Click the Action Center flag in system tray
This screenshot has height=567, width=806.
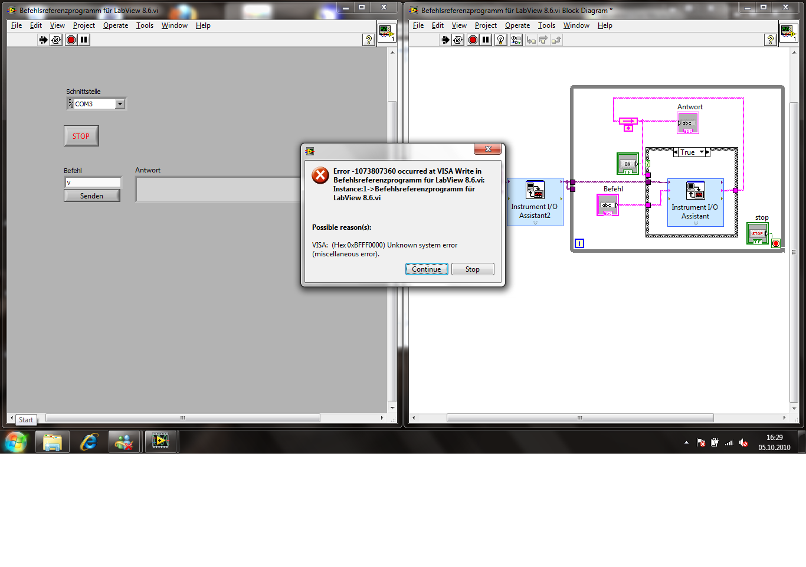point(701,442)
